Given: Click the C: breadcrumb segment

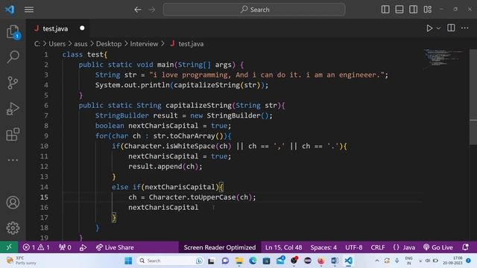Looking at the screenshot, I should pos(37,44).
